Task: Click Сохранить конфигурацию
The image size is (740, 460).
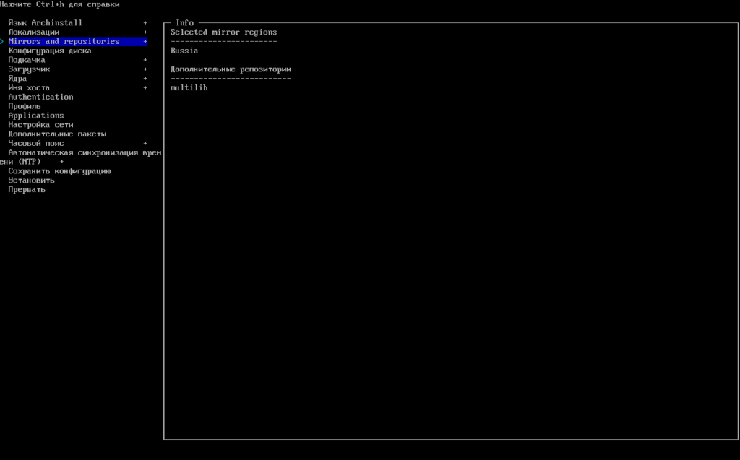Action: (59, 171)
